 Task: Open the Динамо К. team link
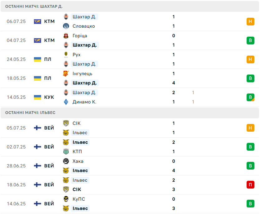84,102
